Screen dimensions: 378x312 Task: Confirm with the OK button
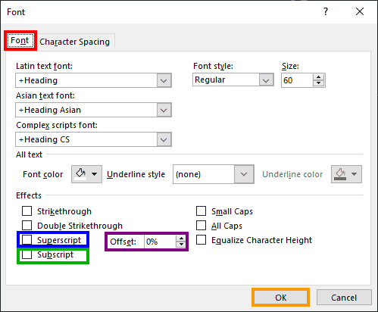coord(281,298)
